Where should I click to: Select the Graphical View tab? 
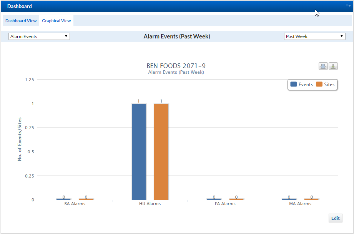(57, 21)
